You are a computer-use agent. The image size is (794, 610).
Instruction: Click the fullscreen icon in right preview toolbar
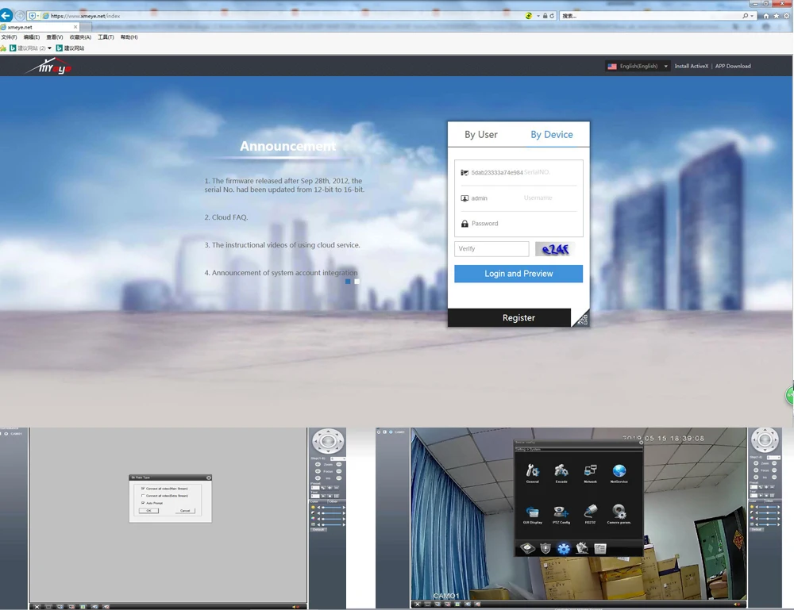pyautogui.click(x=418, y=604)
